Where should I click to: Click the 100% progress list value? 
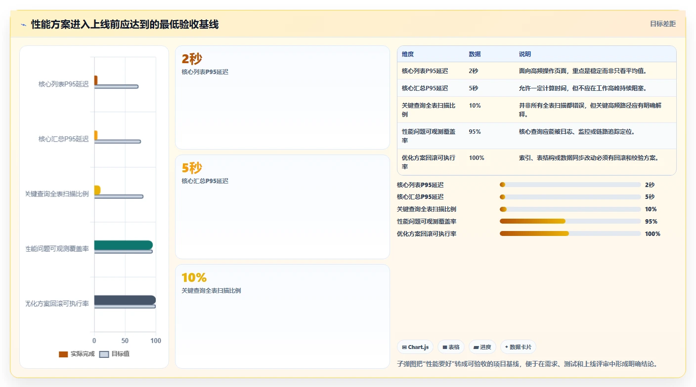point(652,234)
